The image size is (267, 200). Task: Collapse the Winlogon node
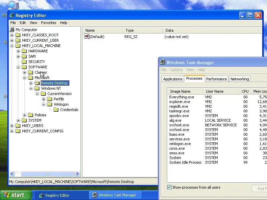[43, 104]
